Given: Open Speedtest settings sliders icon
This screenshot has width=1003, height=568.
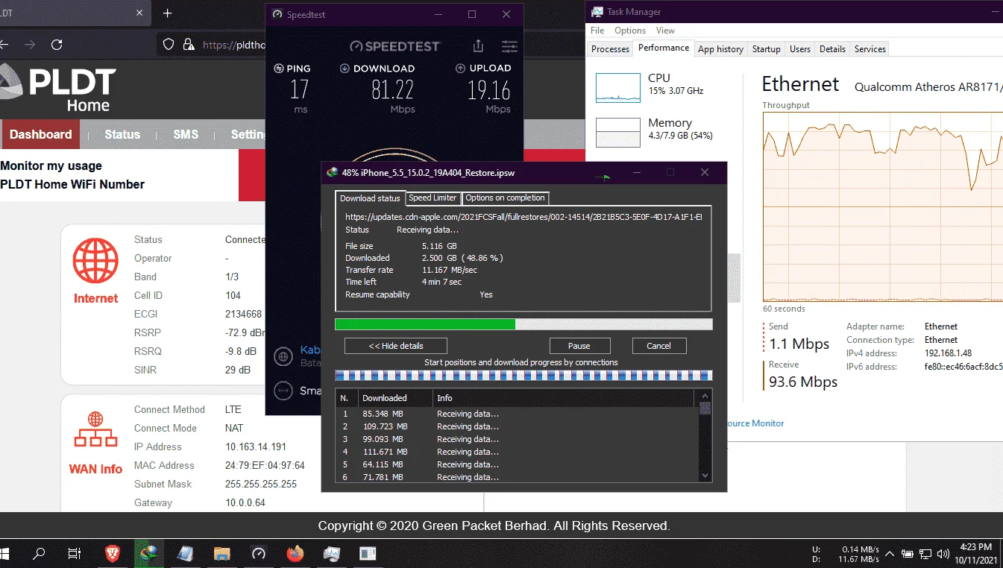Looking at the screenshot, I should click(509, 46).
